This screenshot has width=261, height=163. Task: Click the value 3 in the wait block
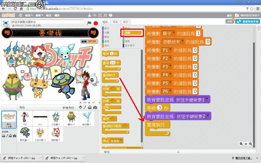(159, 108)
